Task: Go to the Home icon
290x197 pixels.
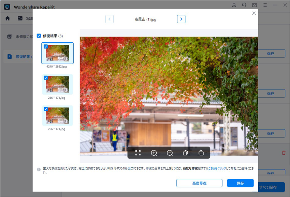Action: [8, 18]
